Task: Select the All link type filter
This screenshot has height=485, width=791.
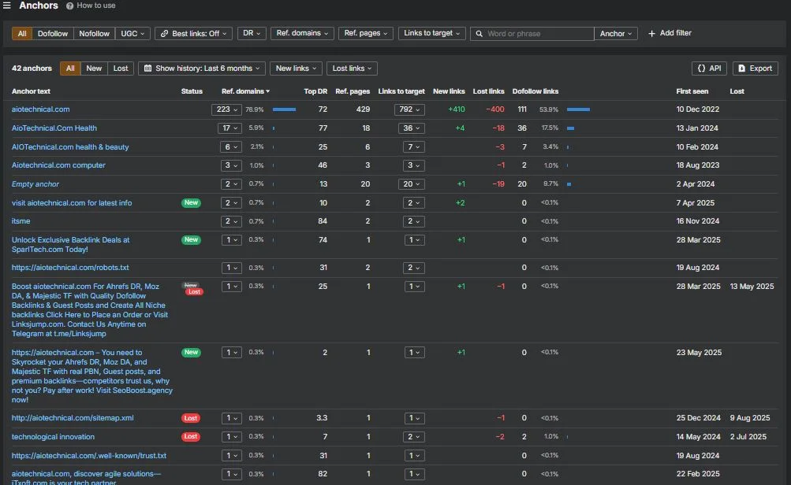Action: click(x=22, y=34)
